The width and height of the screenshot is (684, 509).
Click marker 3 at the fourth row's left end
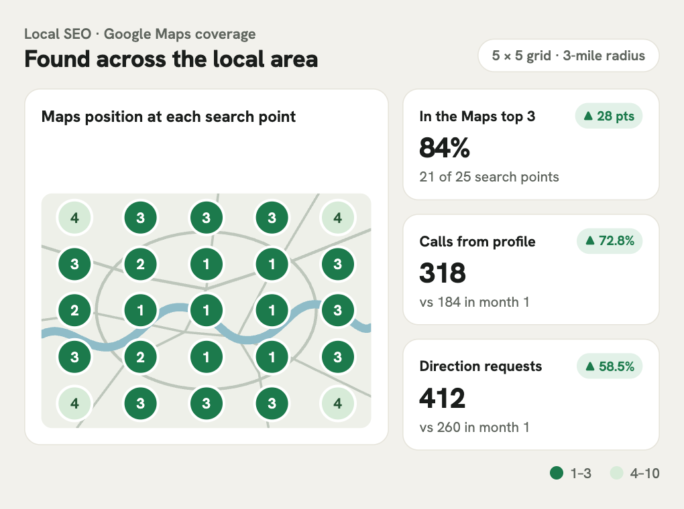[x=74, y=358]
